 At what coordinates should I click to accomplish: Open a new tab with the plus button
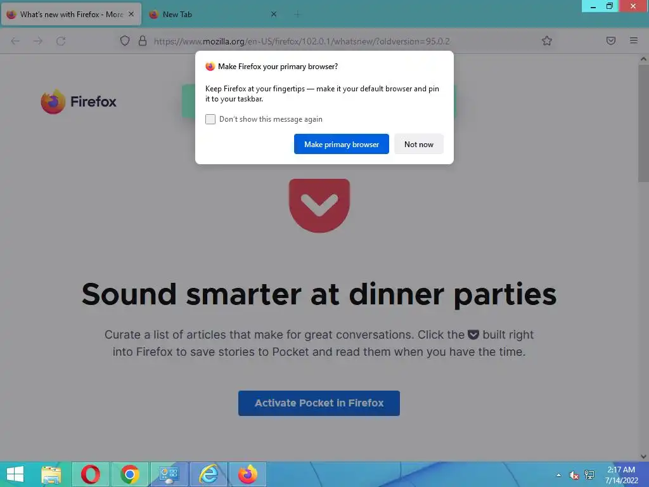coord(297,14)
